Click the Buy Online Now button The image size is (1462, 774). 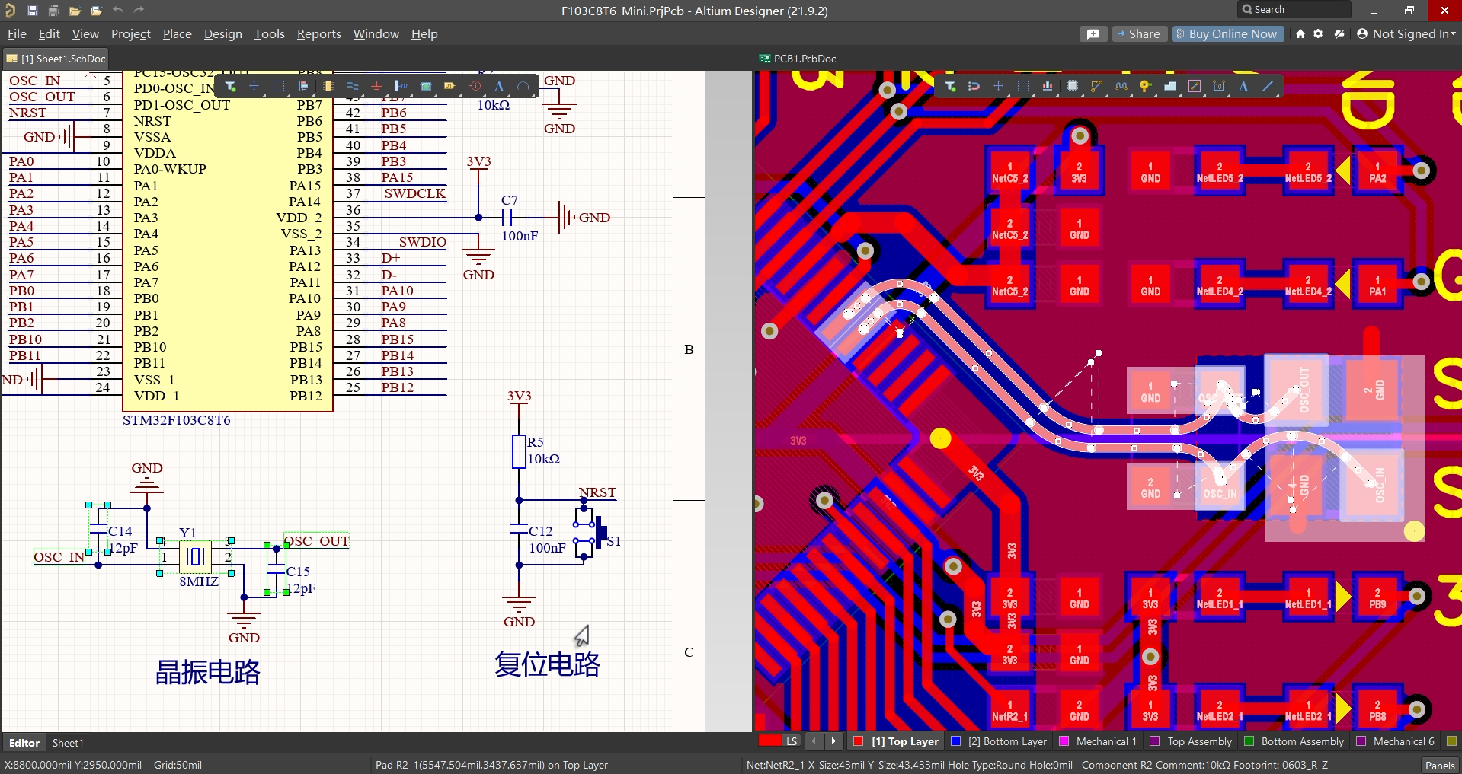coord(1227,34)
